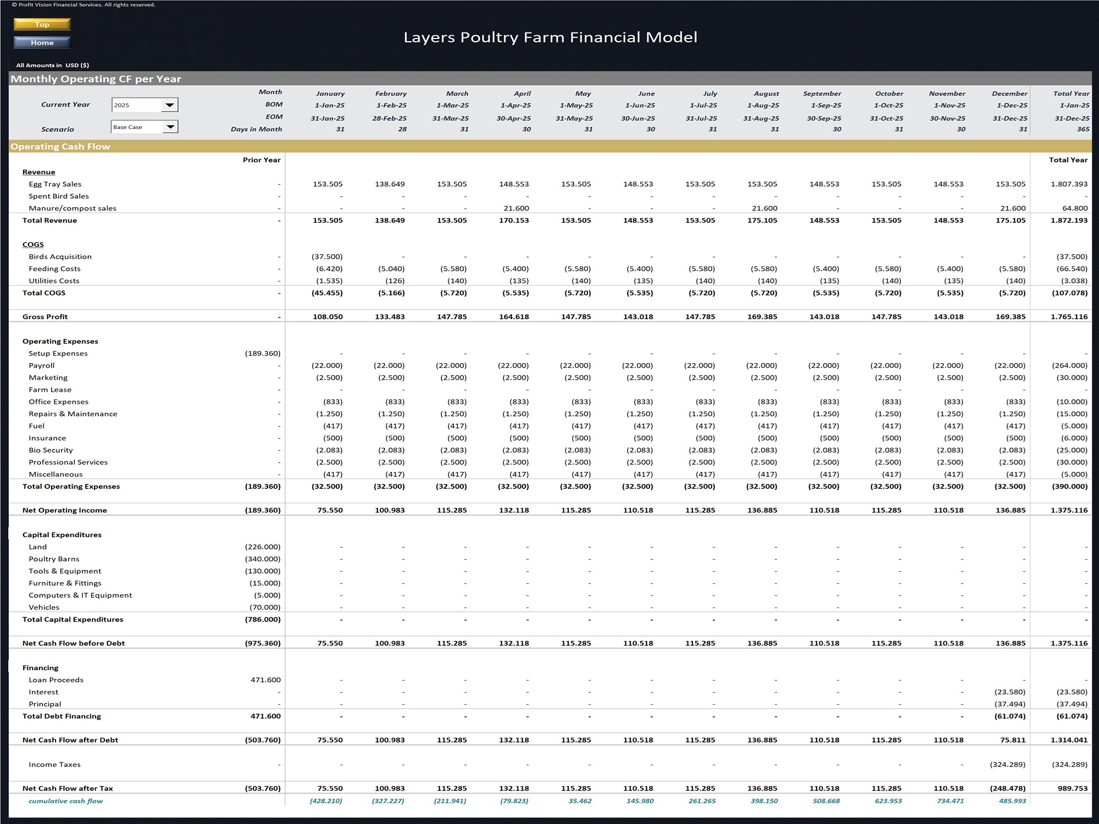1099x824 pixels.
Task: Click Net Cash Flow after Tax label
Action: click(x=68, y=788)
